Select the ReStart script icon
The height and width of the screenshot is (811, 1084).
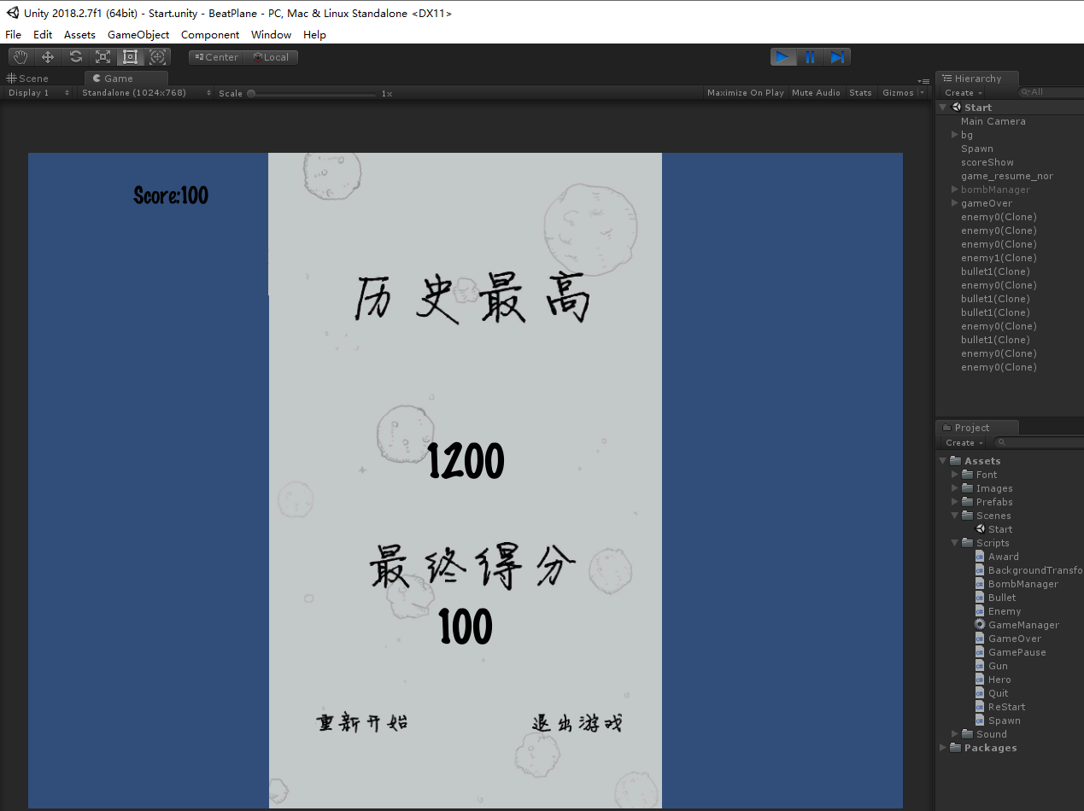coord(980,707)
